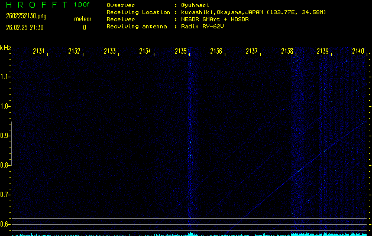This screenshot has width=372, height=236.
Task: Select the 2137 time tick label
Action: coord(251,52)
